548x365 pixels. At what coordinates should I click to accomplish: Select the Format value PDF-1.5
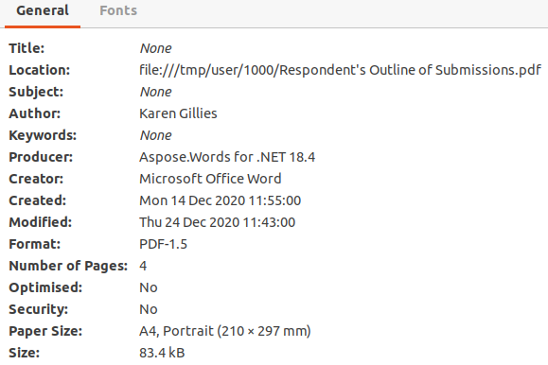[x=163, y=244]
